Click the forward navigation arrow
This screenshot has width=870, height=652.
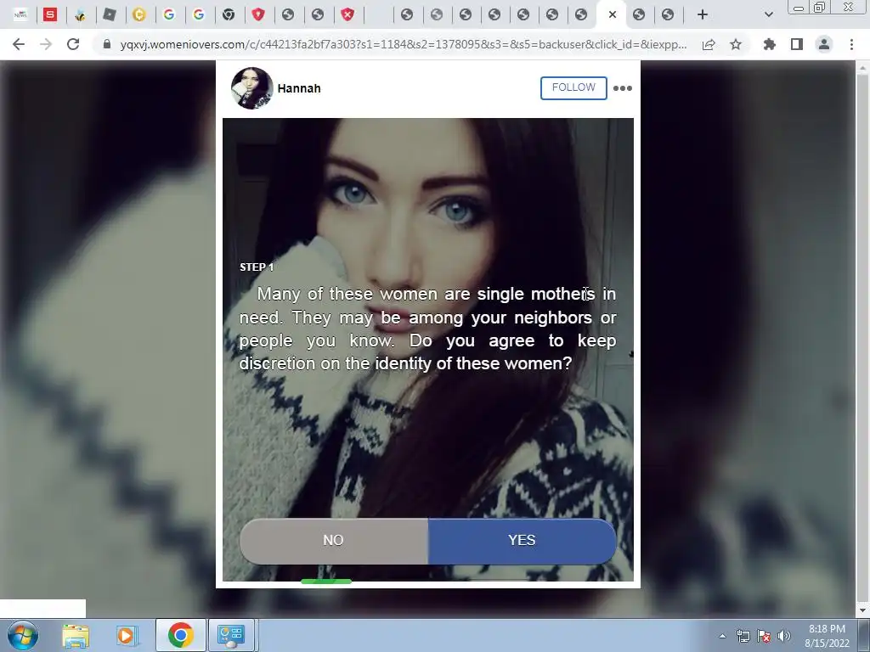tap(46, 44)
